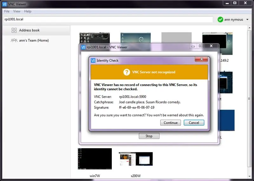254x181 pixels.
Task: Open the File menu
Action: click(7, 11)
